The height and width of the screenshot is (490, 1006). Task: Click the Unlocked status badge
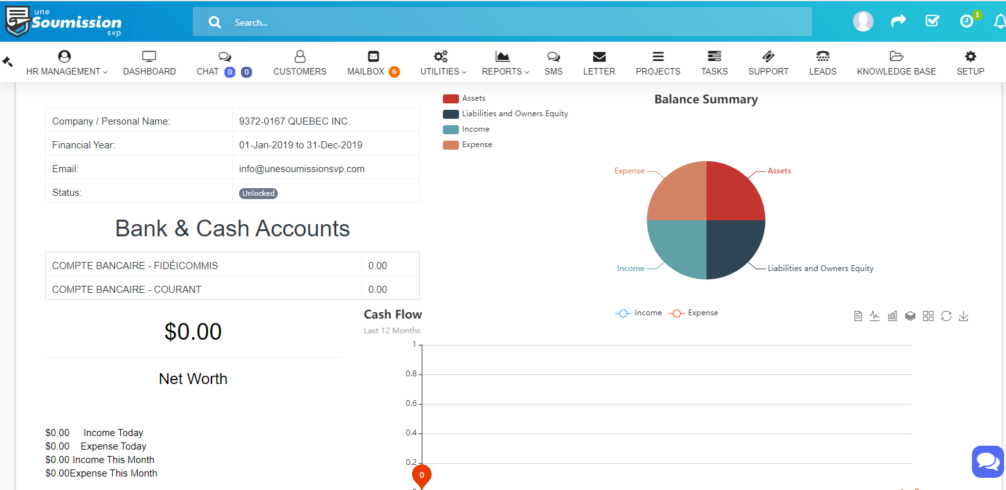tap(258, 193)
